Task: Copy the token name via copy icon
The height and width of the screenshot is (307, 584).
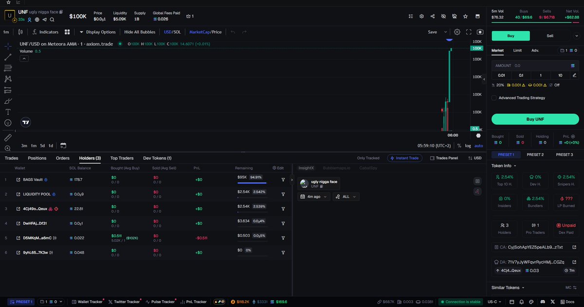Action: pyautogui.click(x=61, y=12)
